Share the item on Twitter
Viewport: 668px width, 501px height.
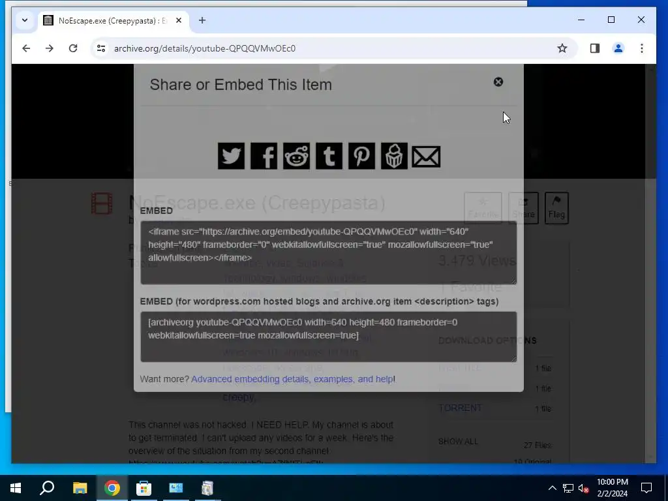[x=231, y=156]
